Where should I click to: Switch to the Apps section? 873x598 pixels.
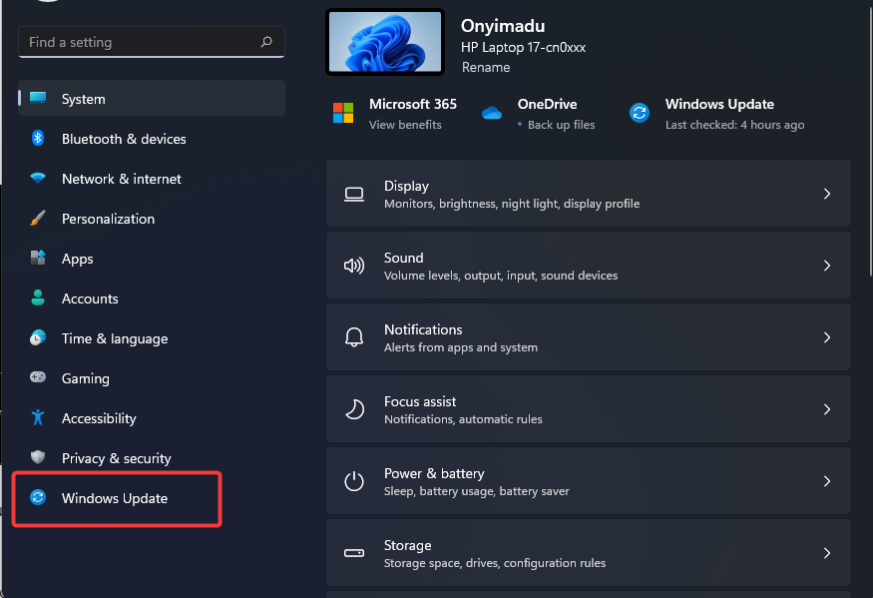pyautogui.click(x=152, y=258)
